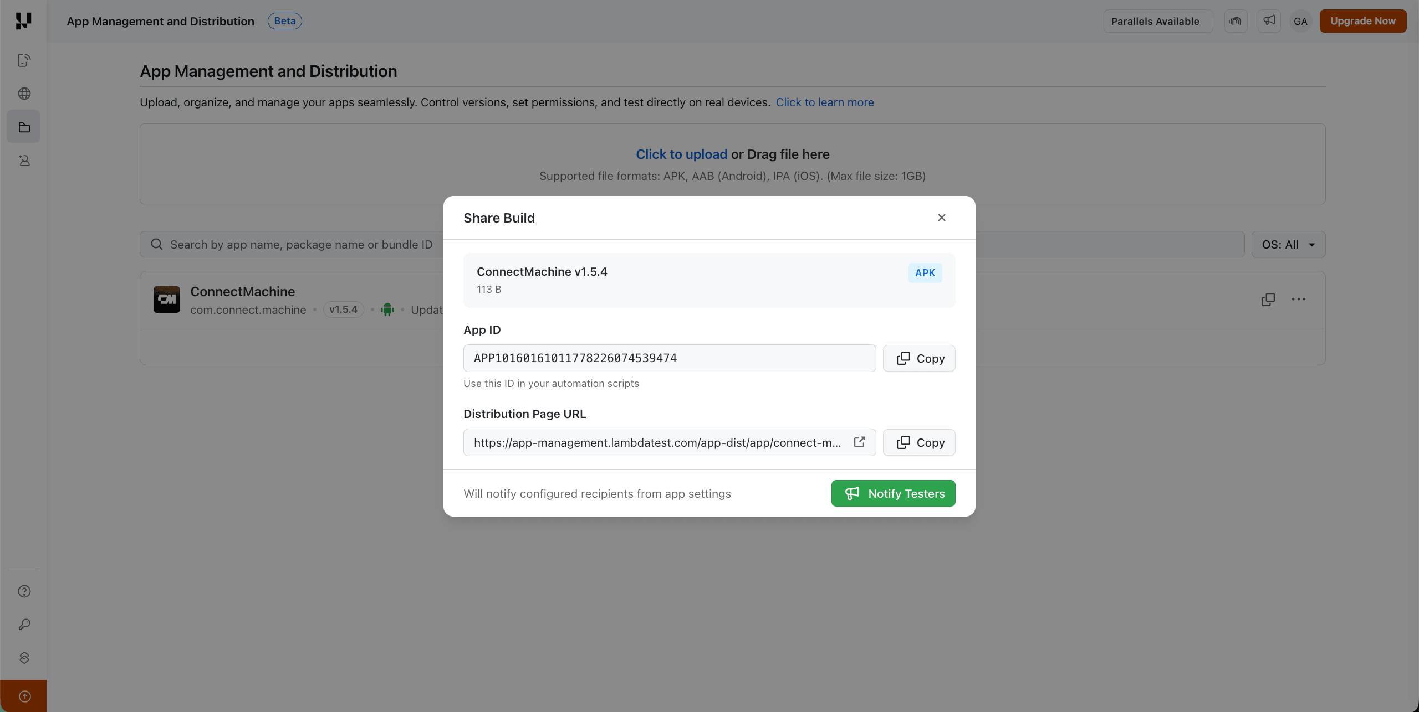
Task: Open the announcements megaphone icon in header
Action: point(1269,21)
